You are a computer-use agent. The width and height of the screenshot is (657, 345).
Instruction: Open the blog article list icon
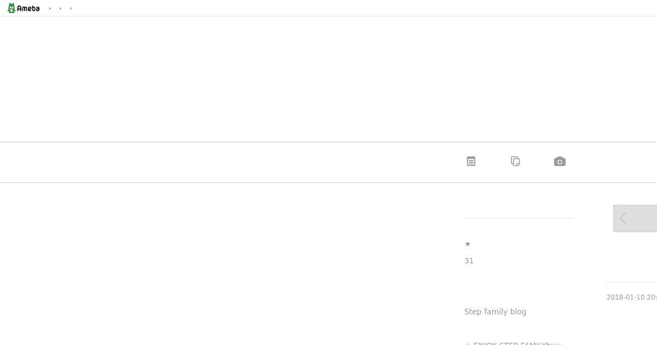(x=471, y=162)
